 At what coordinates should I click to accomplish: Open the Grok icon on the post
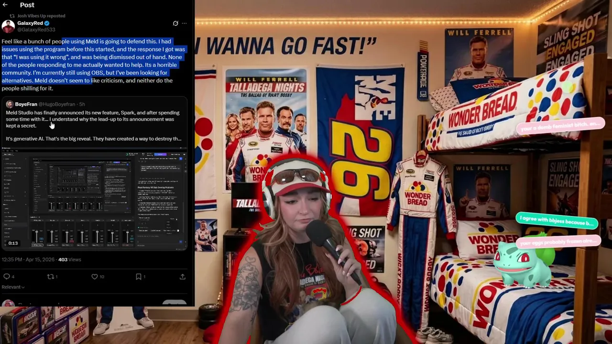175,23
